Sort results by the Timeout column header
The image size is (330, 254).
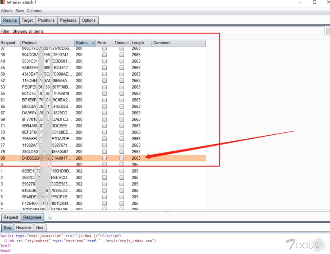tap(122, 43)
